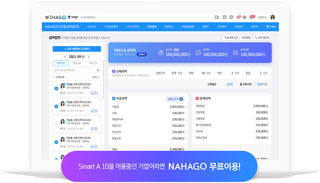Click the search field 검색어를 입력하세요

(x=77, y=70)
